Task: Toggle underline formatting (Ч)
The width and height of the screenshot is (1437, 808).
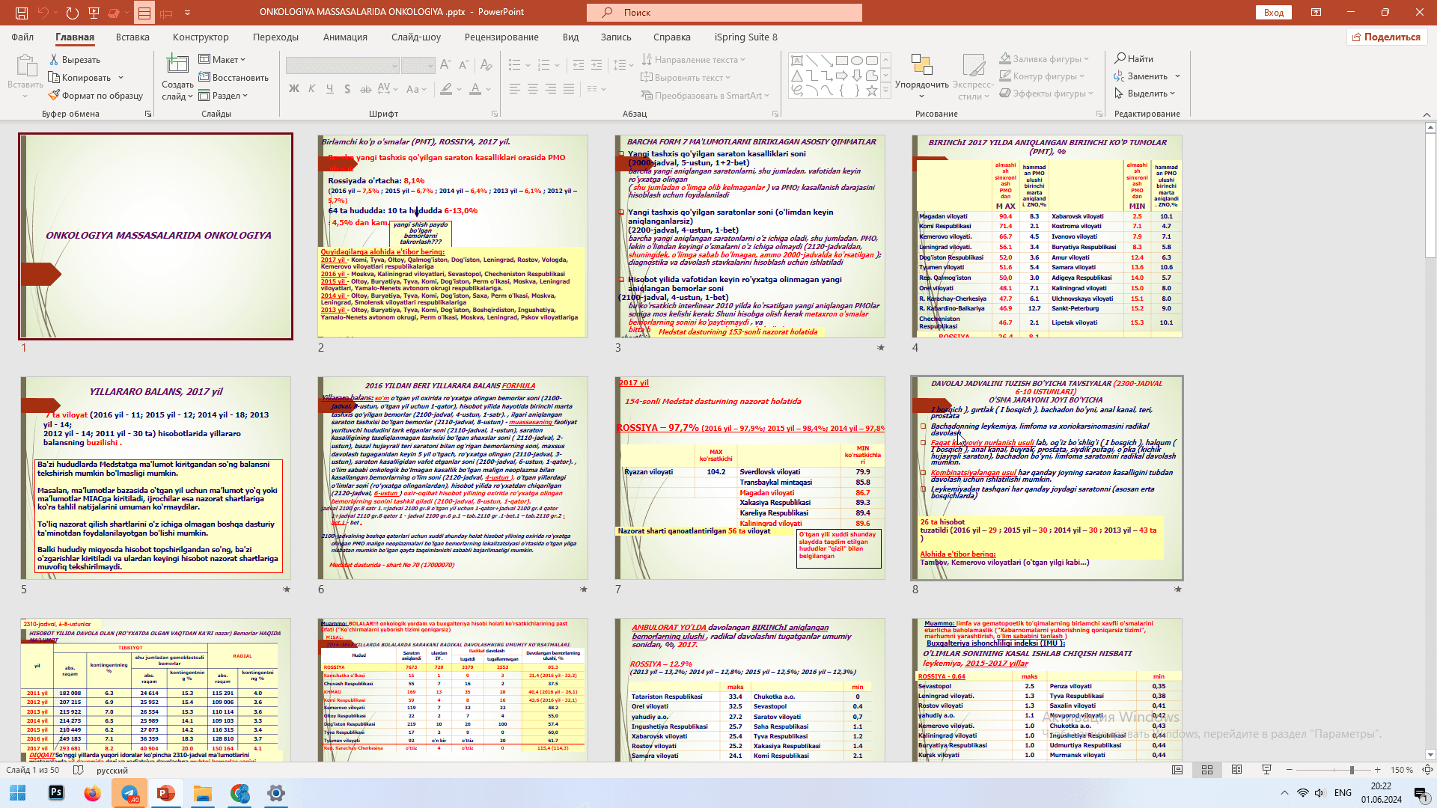Action: (329, 89)
